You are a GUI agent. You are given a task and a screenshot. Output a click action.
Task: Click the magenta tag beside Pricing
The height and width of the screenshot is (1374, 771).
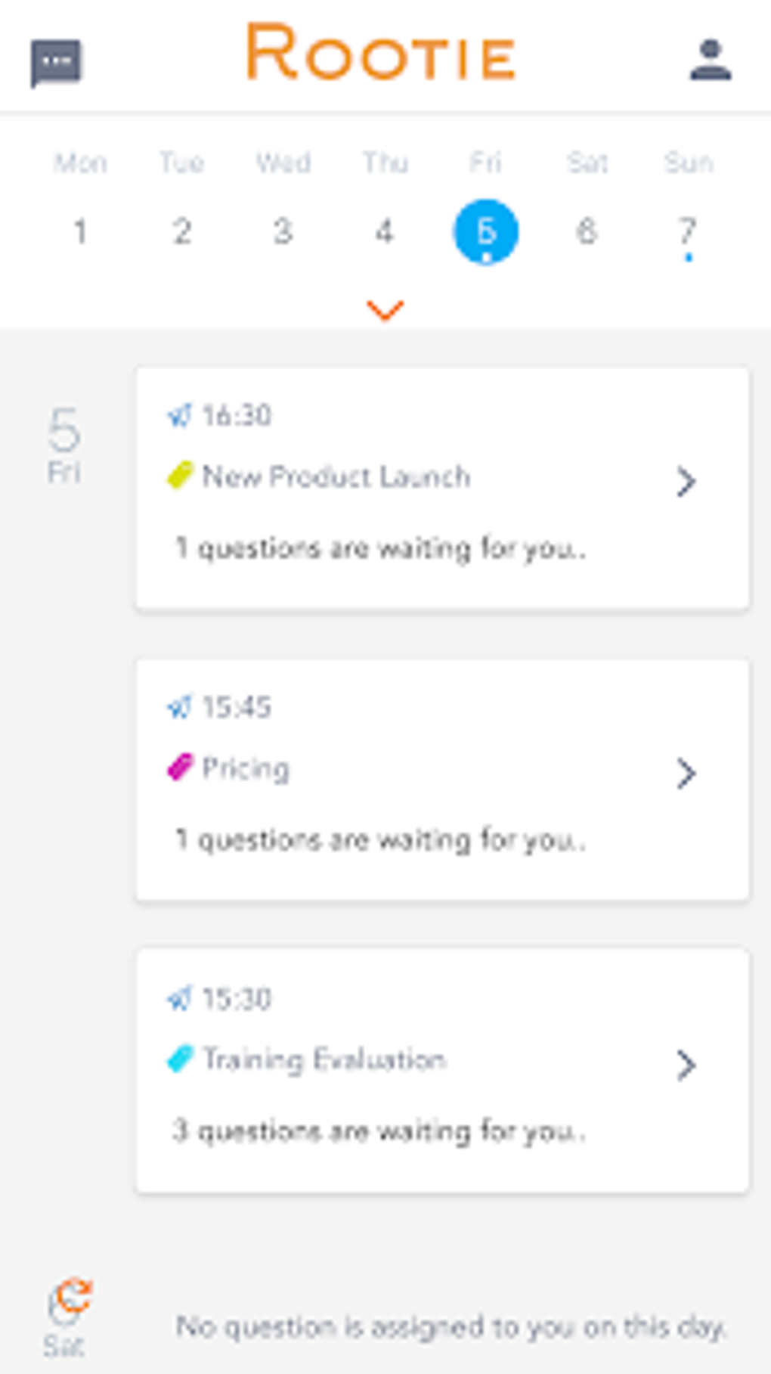tap(180, 768)
